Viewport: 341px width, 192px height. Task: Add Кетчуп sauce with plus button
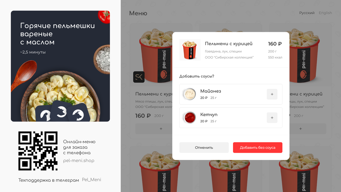pyautogui.click(x=272, y=117)
